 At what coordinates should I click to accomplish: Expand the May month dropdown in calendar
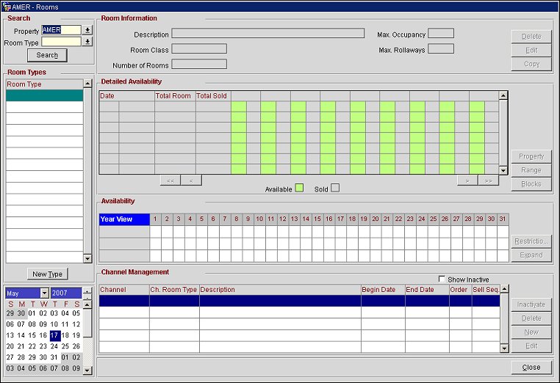pos(43,293)
